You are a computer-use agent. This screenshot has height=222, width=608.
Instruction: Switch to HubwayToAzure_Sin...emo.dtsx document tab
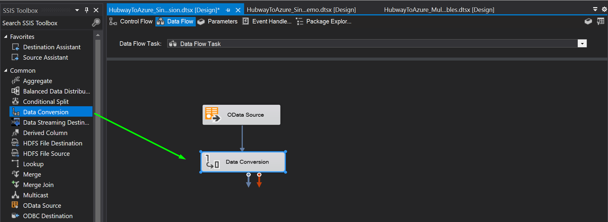point(301,10)
